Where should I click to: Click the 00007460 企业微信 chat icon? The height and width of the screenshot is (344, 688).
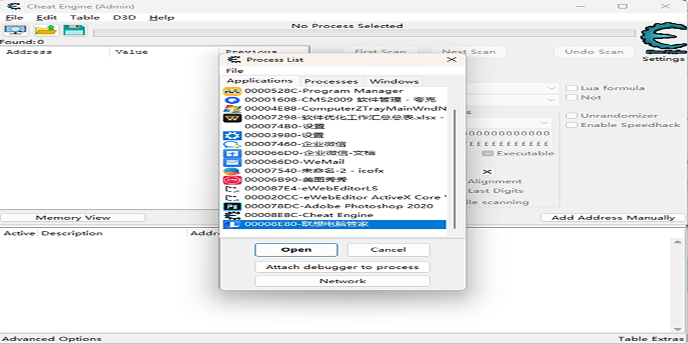(x=232, y=144)
